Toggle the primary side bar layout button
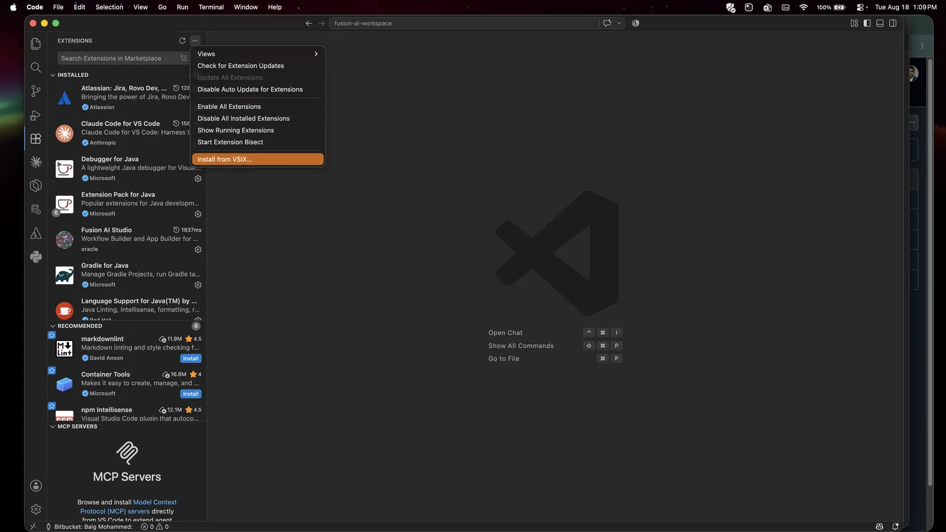This screenshot has width=946, height=532. tap(867, 23)
